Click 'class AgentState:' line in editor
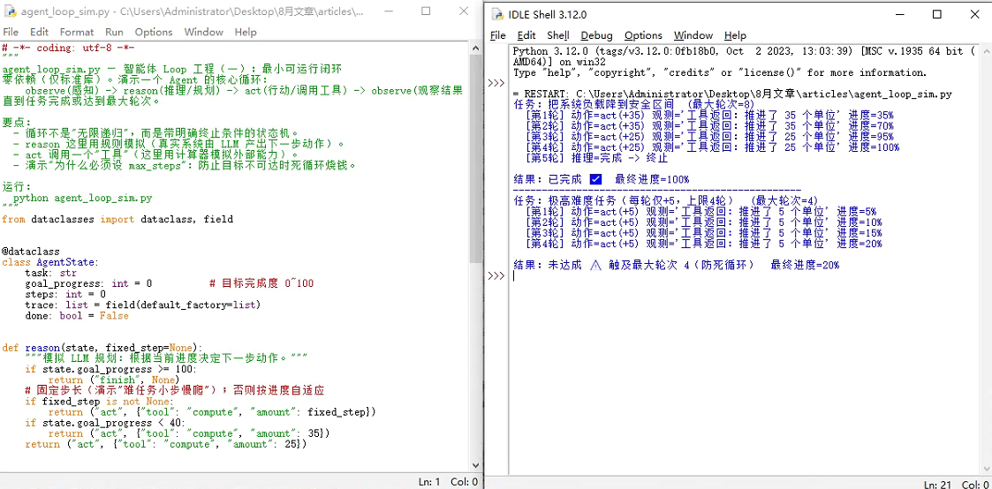This screenshot has width=992, height=489. pos(50,262)
